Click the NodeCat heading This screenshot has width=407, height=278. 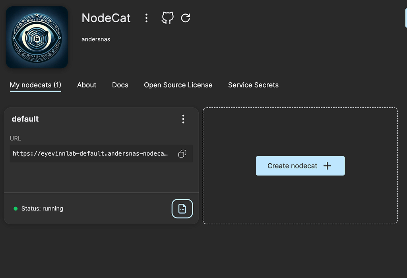pos(106,18)
